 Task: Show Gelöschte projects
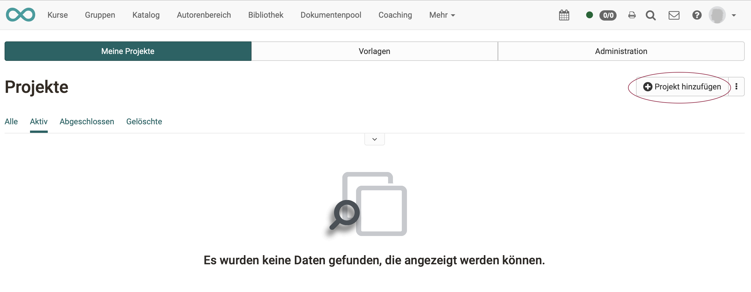tap(144, 121)
